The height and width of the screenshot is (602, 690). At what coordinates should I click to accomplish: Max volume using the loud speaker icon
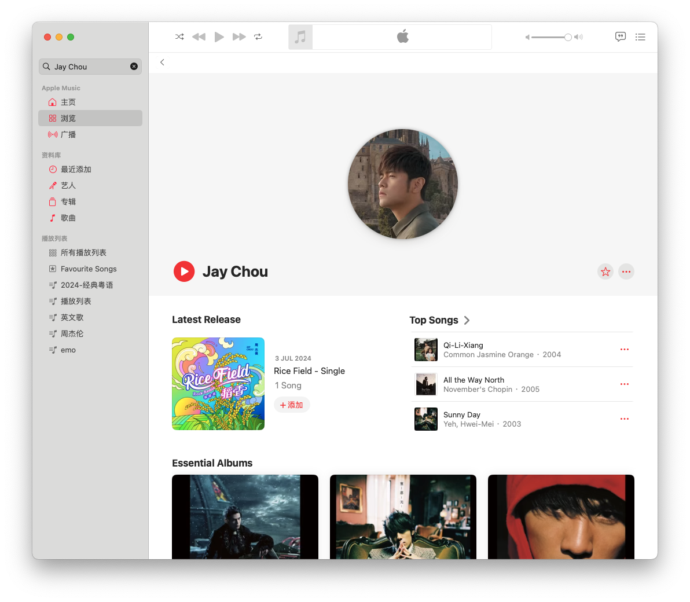coord(579,38)
